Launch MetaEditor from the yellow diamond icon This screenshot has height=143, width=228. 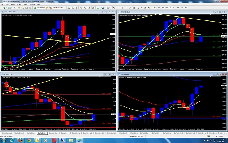point(47,8)
